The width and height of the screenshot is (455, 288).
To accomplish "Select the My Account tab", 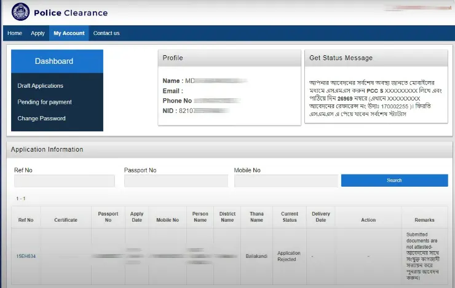I will click(x=69, y=33).
